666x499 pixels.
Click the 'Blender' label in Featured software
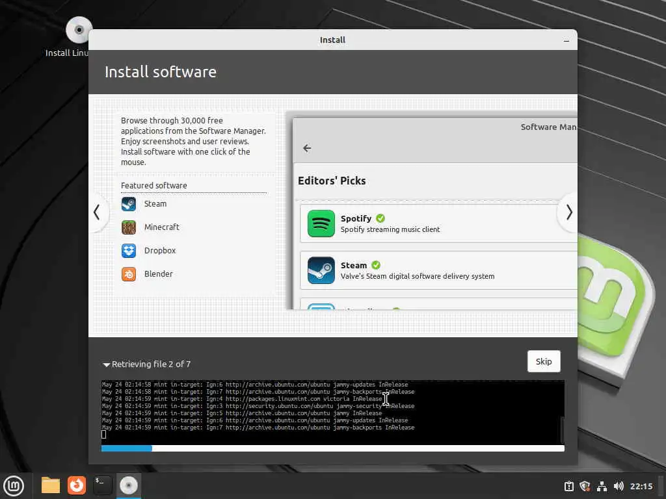159,274
